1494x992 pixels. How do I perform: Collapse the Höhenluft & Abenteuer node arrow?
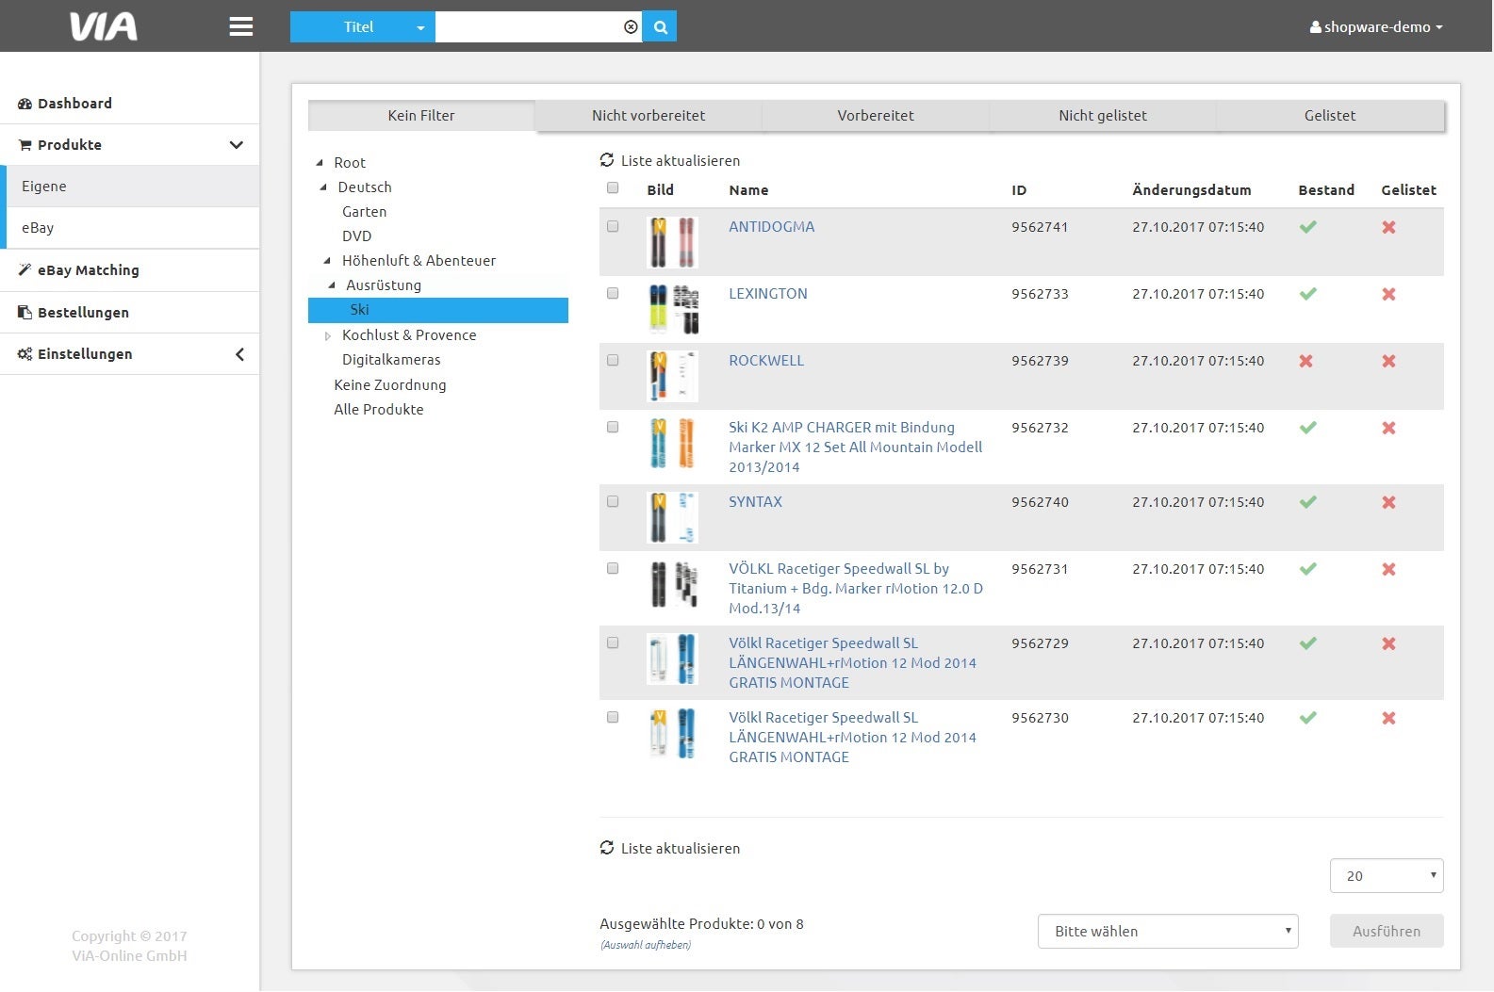click(327, 261)
